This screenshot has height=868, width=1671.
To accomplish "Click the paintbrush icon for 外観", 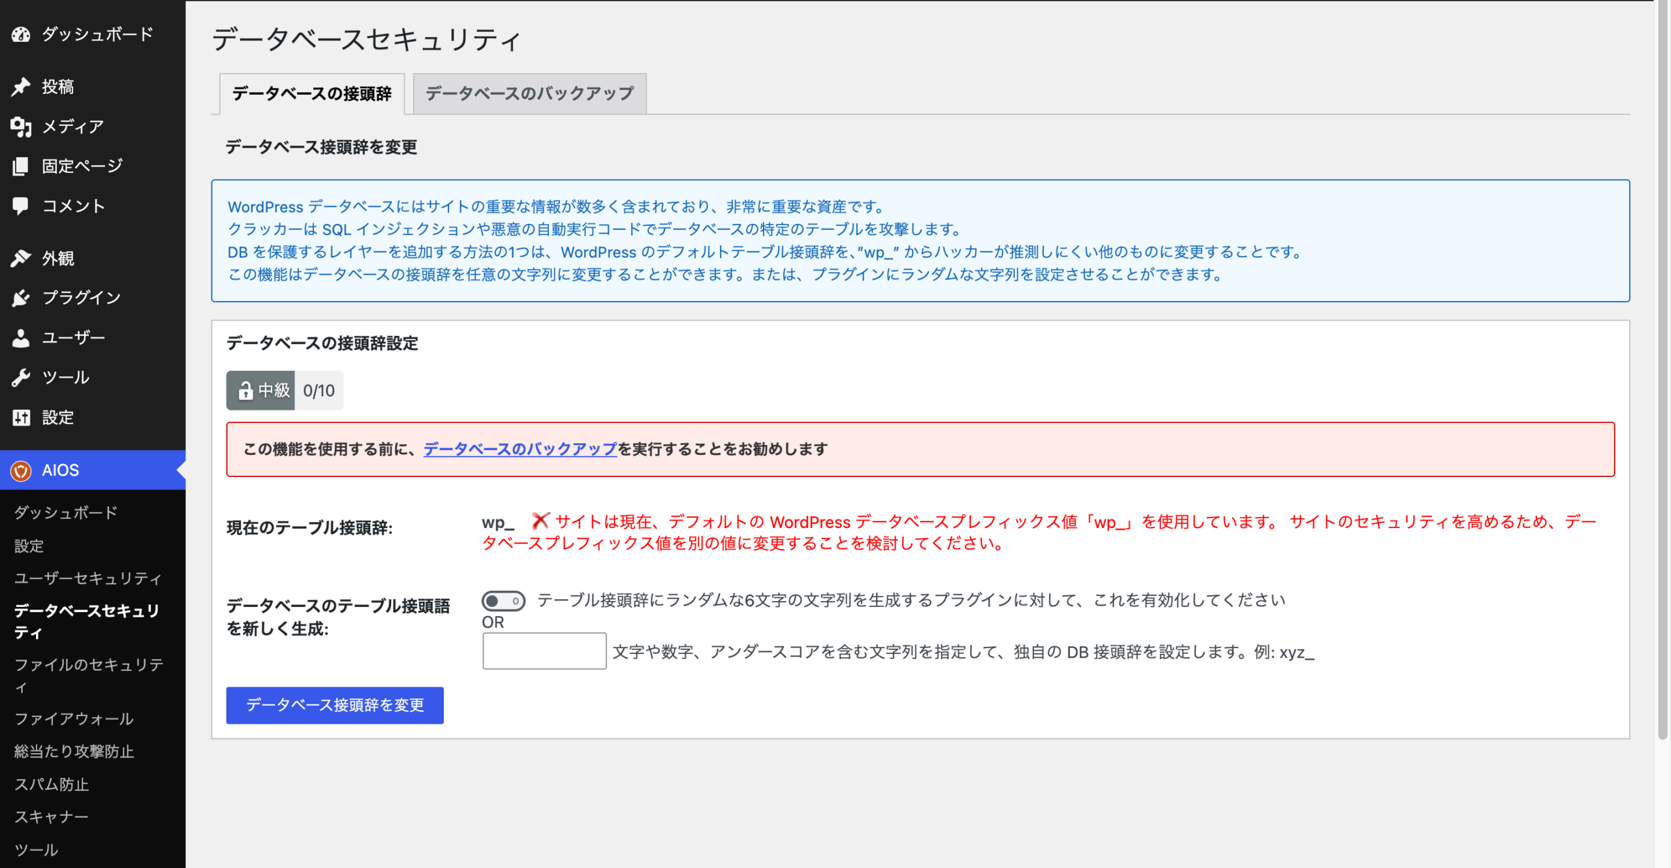I will (21, 258).
